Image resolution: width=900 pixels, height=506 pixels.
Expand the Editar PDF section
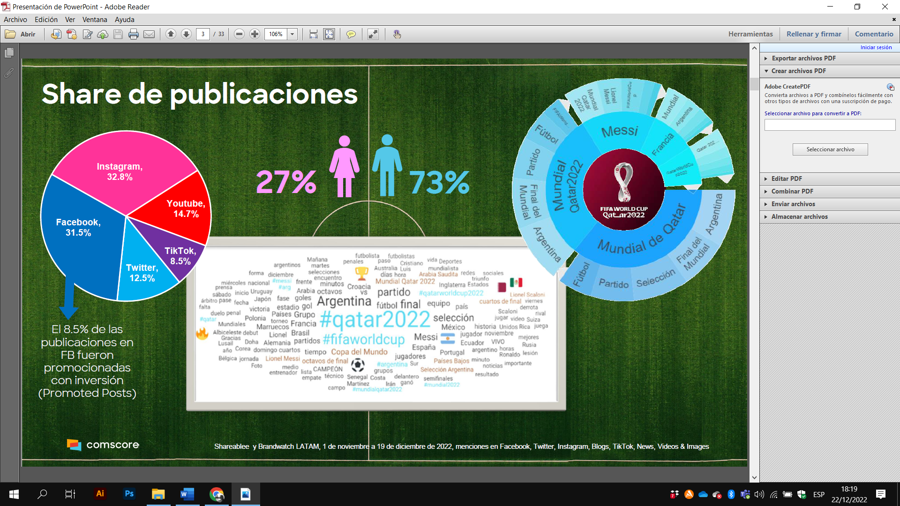pos(787,179)
